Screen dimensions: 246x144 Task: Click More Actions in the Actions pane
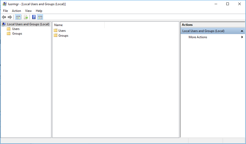pyautogui.click(x=198, y=37)
